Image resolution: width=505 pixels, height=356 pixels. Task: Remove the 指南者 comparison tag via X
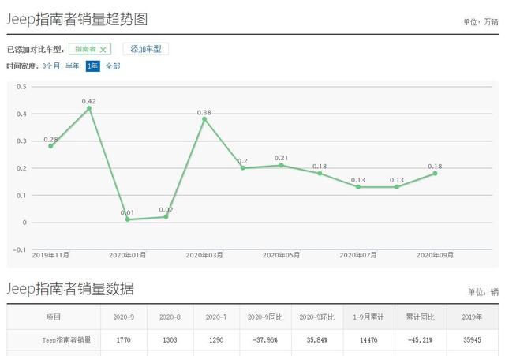[103, 50]
